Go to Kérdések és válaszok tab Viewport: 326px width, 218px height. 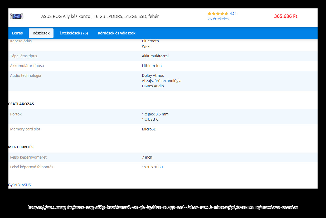tap(116, 33)
